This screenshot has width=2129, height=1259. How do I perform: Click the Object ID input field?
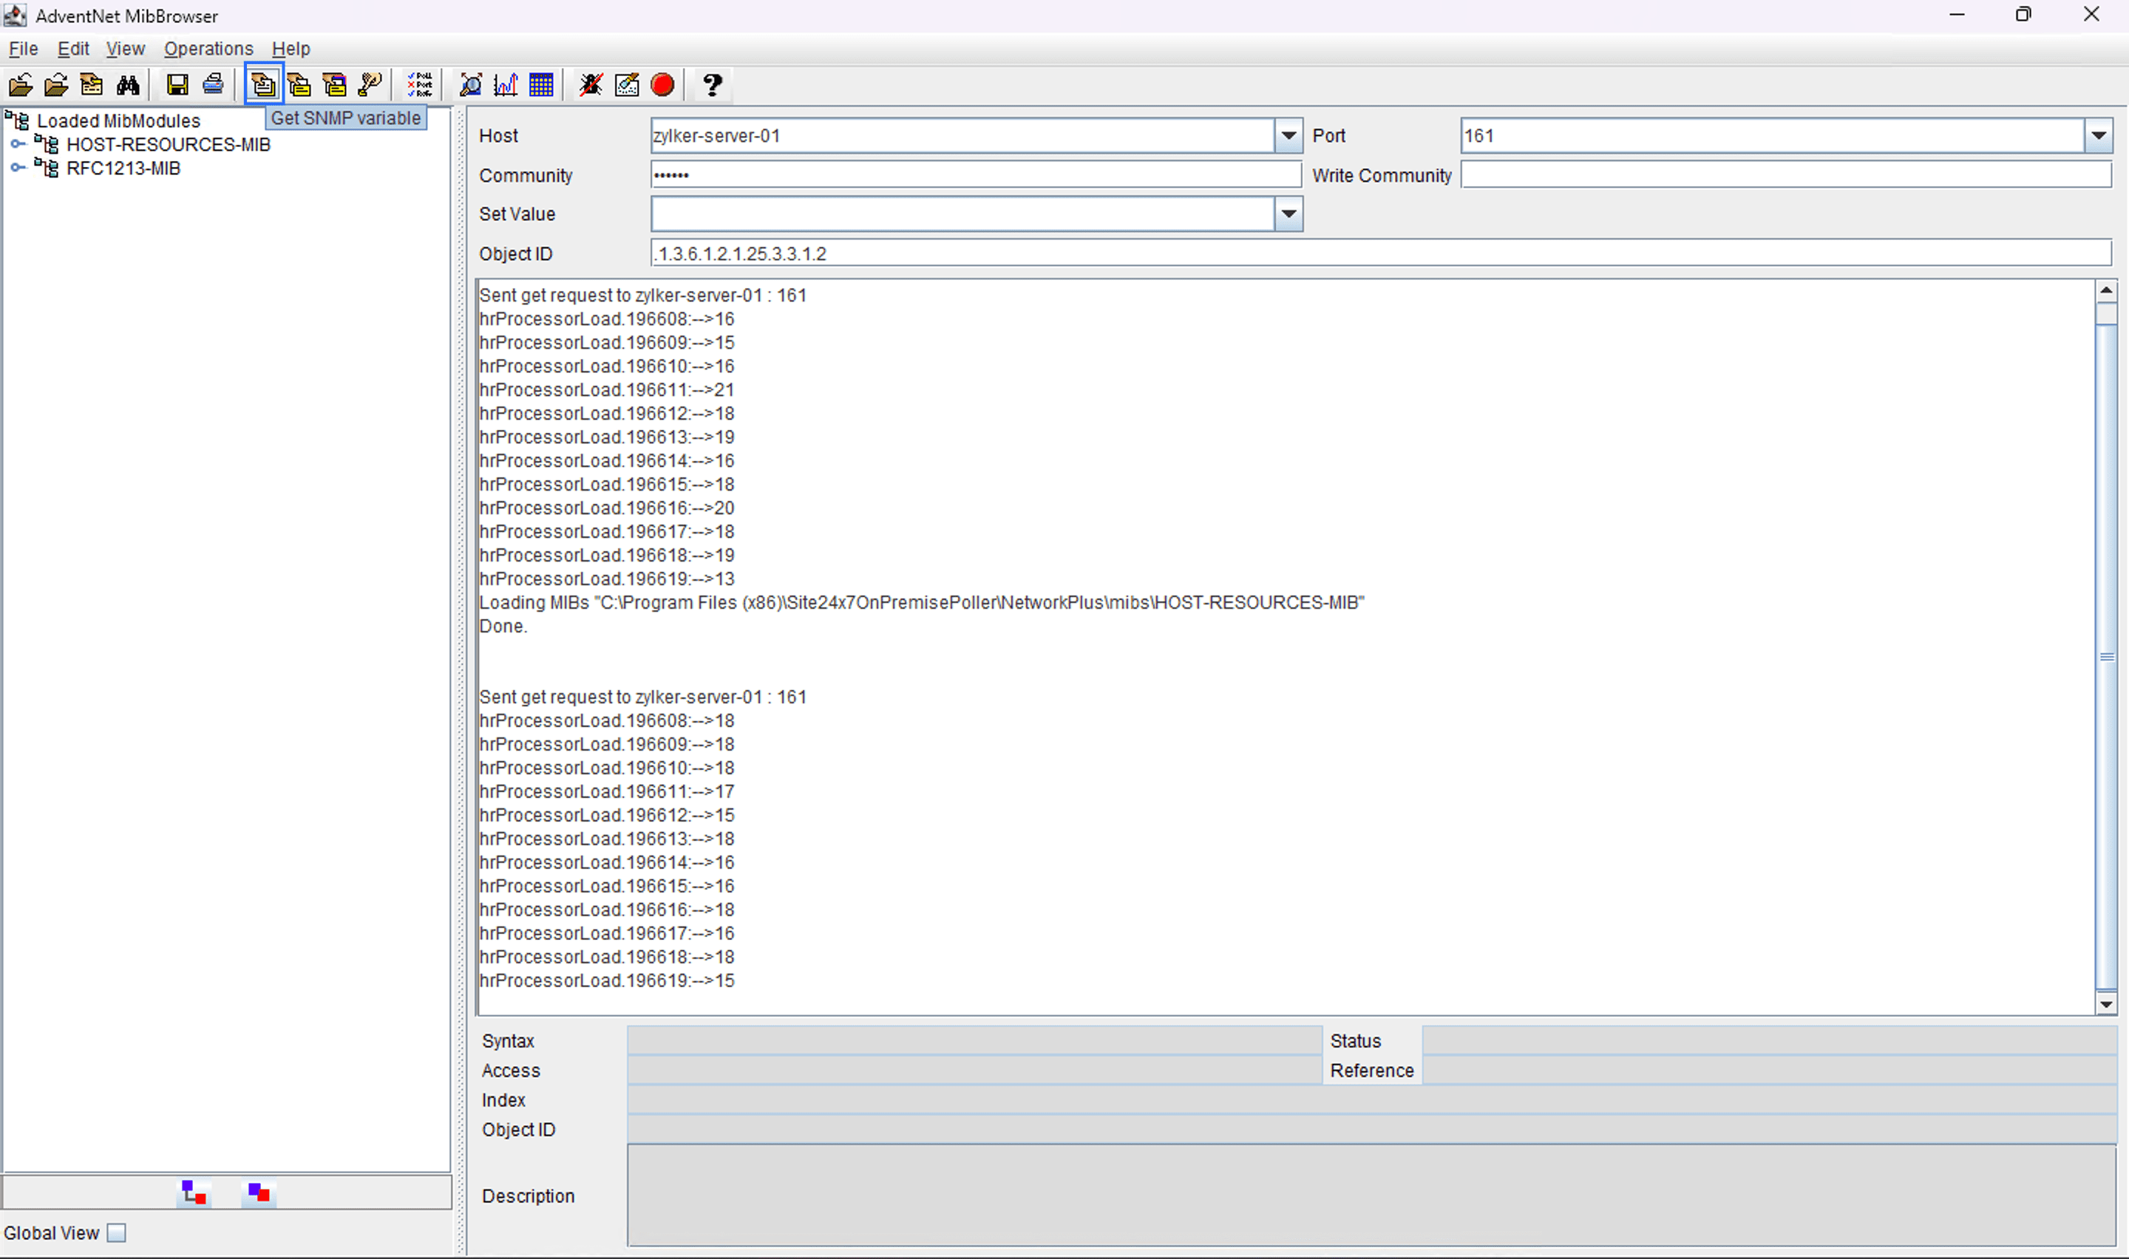[x=1379, y=253]
